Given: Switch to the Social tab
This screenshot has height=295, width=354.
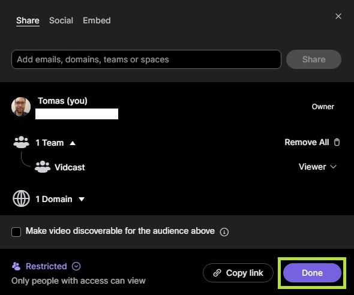Looking at the screenshot, I should click(61, 20).
